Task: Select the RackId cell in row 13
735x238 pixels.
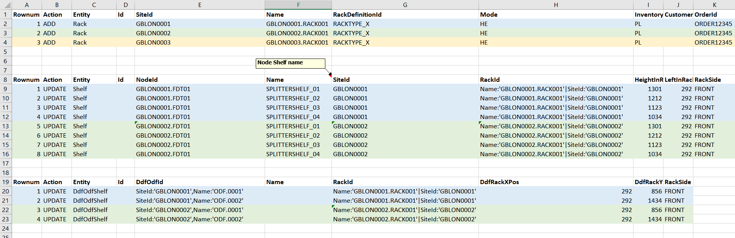Action: point(556,126)
